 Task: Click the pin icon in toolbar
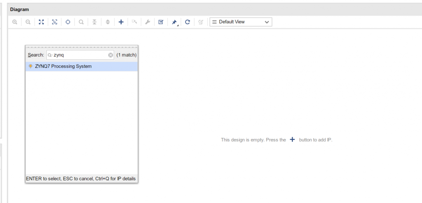point(174,22)
